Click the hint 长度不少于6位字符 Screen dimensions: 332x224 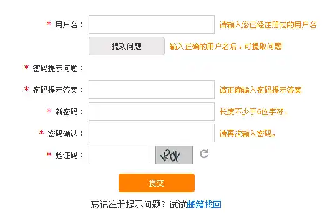point(253,111)
